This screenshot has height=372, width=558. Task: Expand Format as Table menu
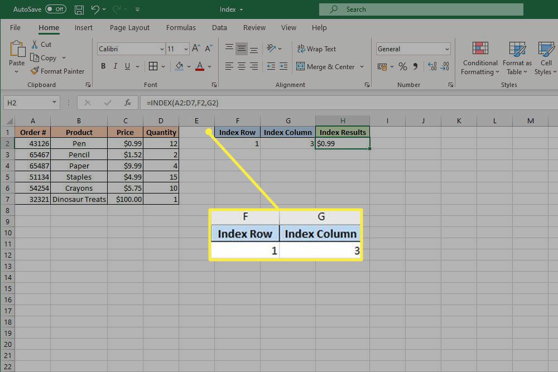click(517, 59)
